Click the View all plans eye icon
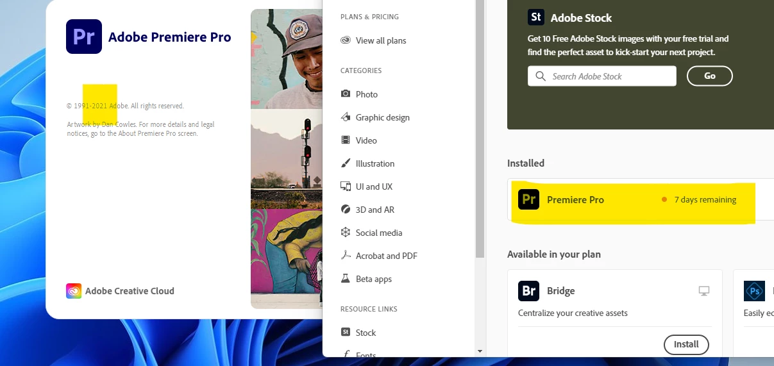Screen dimensions: 774x366 [x=346, y=40]
